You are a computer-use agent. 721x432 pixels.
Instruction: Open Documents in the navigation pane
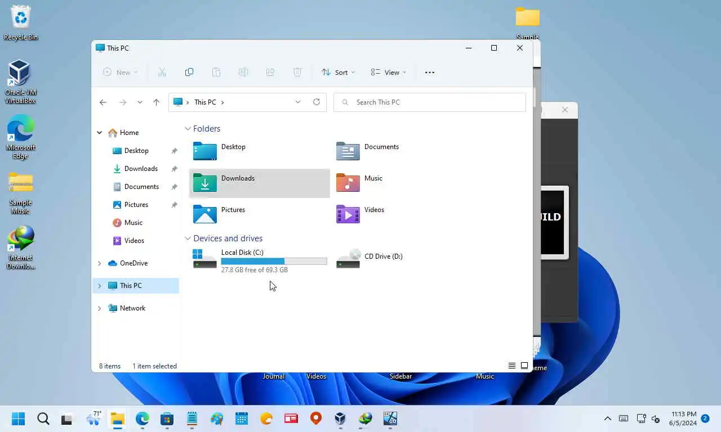(x=136, y=187)
